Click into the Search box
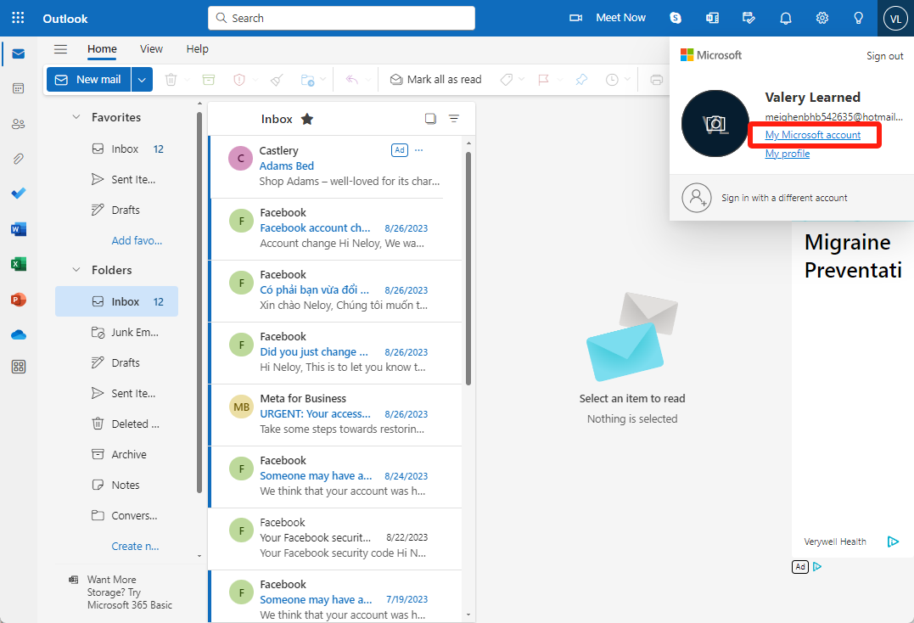The width and height of the screenshot is (914, 623). coord(342,18)
